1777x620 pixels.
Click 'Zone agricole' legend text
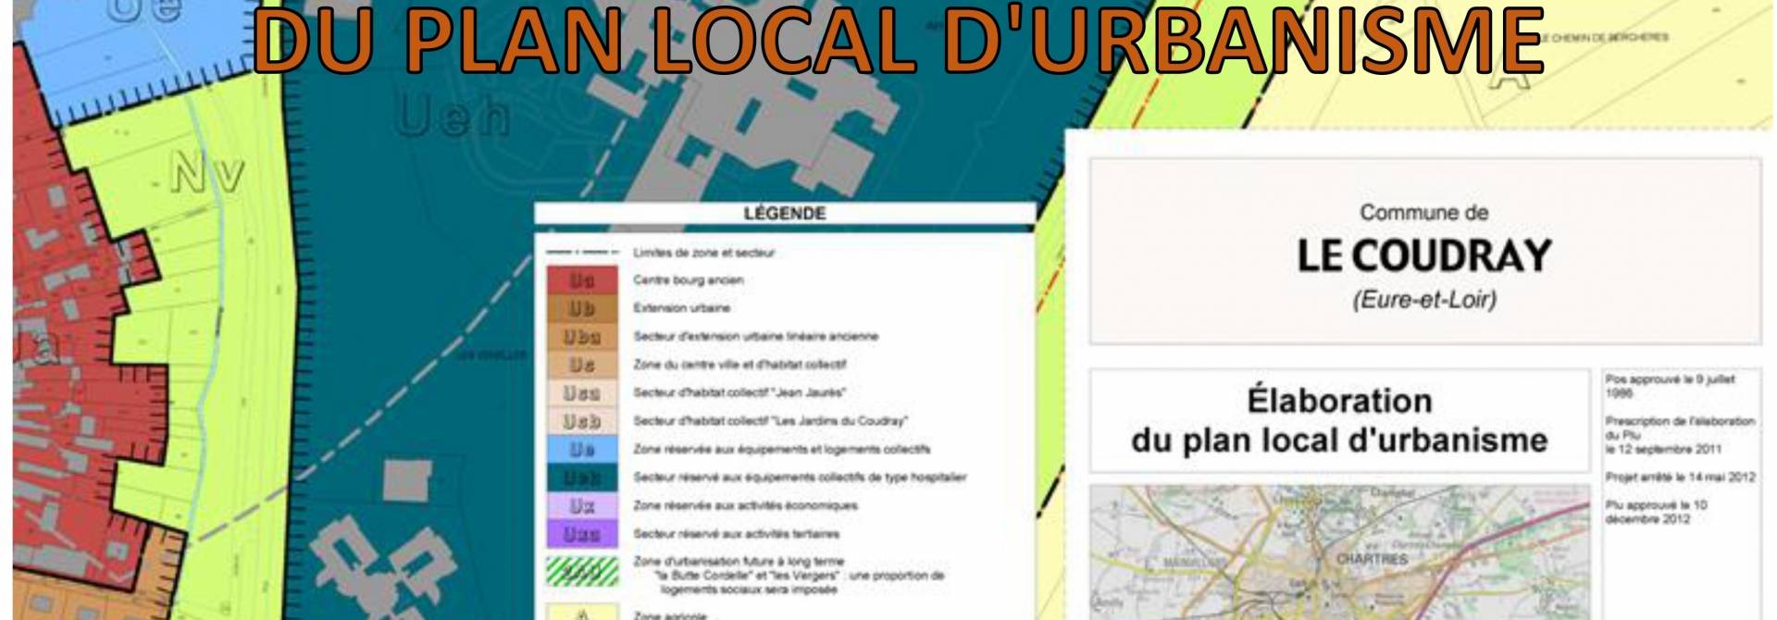(x=669, y=614)
